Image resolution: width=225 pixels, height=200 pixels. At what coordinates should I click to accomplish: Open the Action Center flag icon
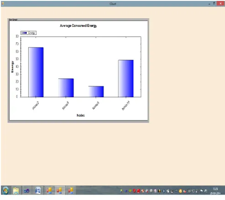click(201, 191)
